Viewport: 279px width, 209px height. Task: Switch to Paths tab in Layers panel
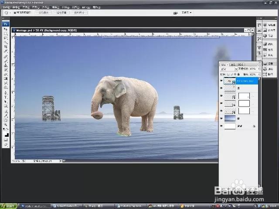tap(241, 64)
